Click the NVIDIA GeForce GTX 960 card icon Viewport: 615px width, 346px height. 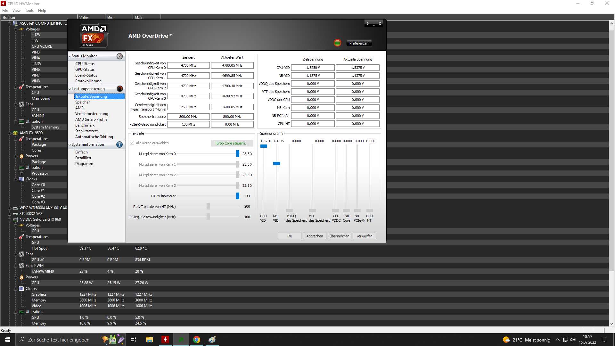click(15, 219)
